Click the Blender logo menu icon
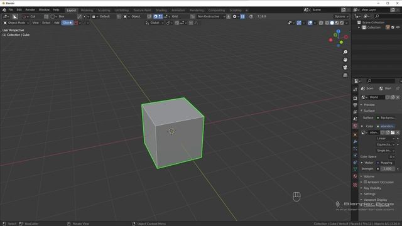Screen dimensions: 402x226 pyautogui.click(x=4, y=10)
